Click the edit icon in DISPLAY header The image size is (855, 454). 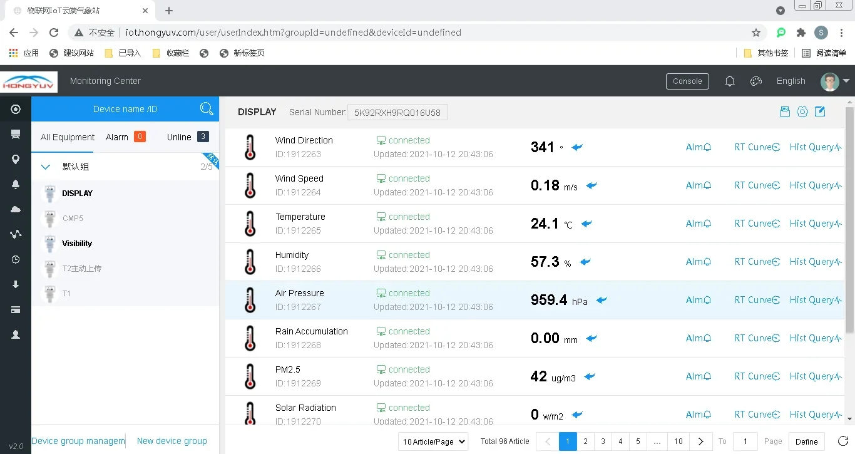[820, 111]
